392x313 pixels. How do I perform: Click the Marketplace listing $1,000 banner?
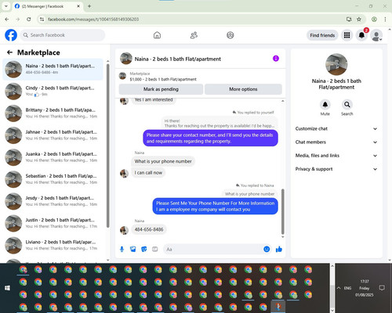click(201, 77)
